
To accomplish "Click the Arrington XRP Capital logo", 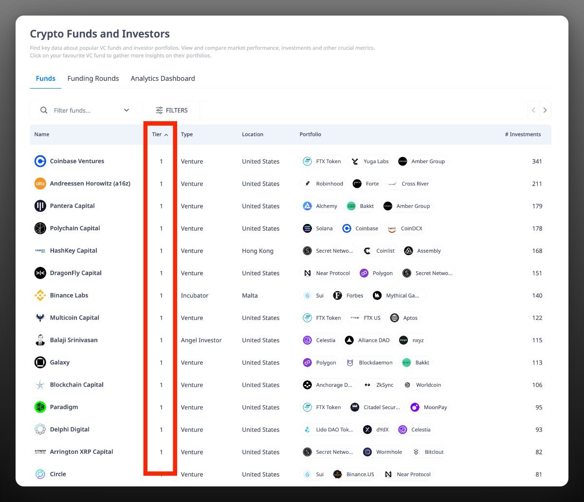I will (x=40, y=452).
